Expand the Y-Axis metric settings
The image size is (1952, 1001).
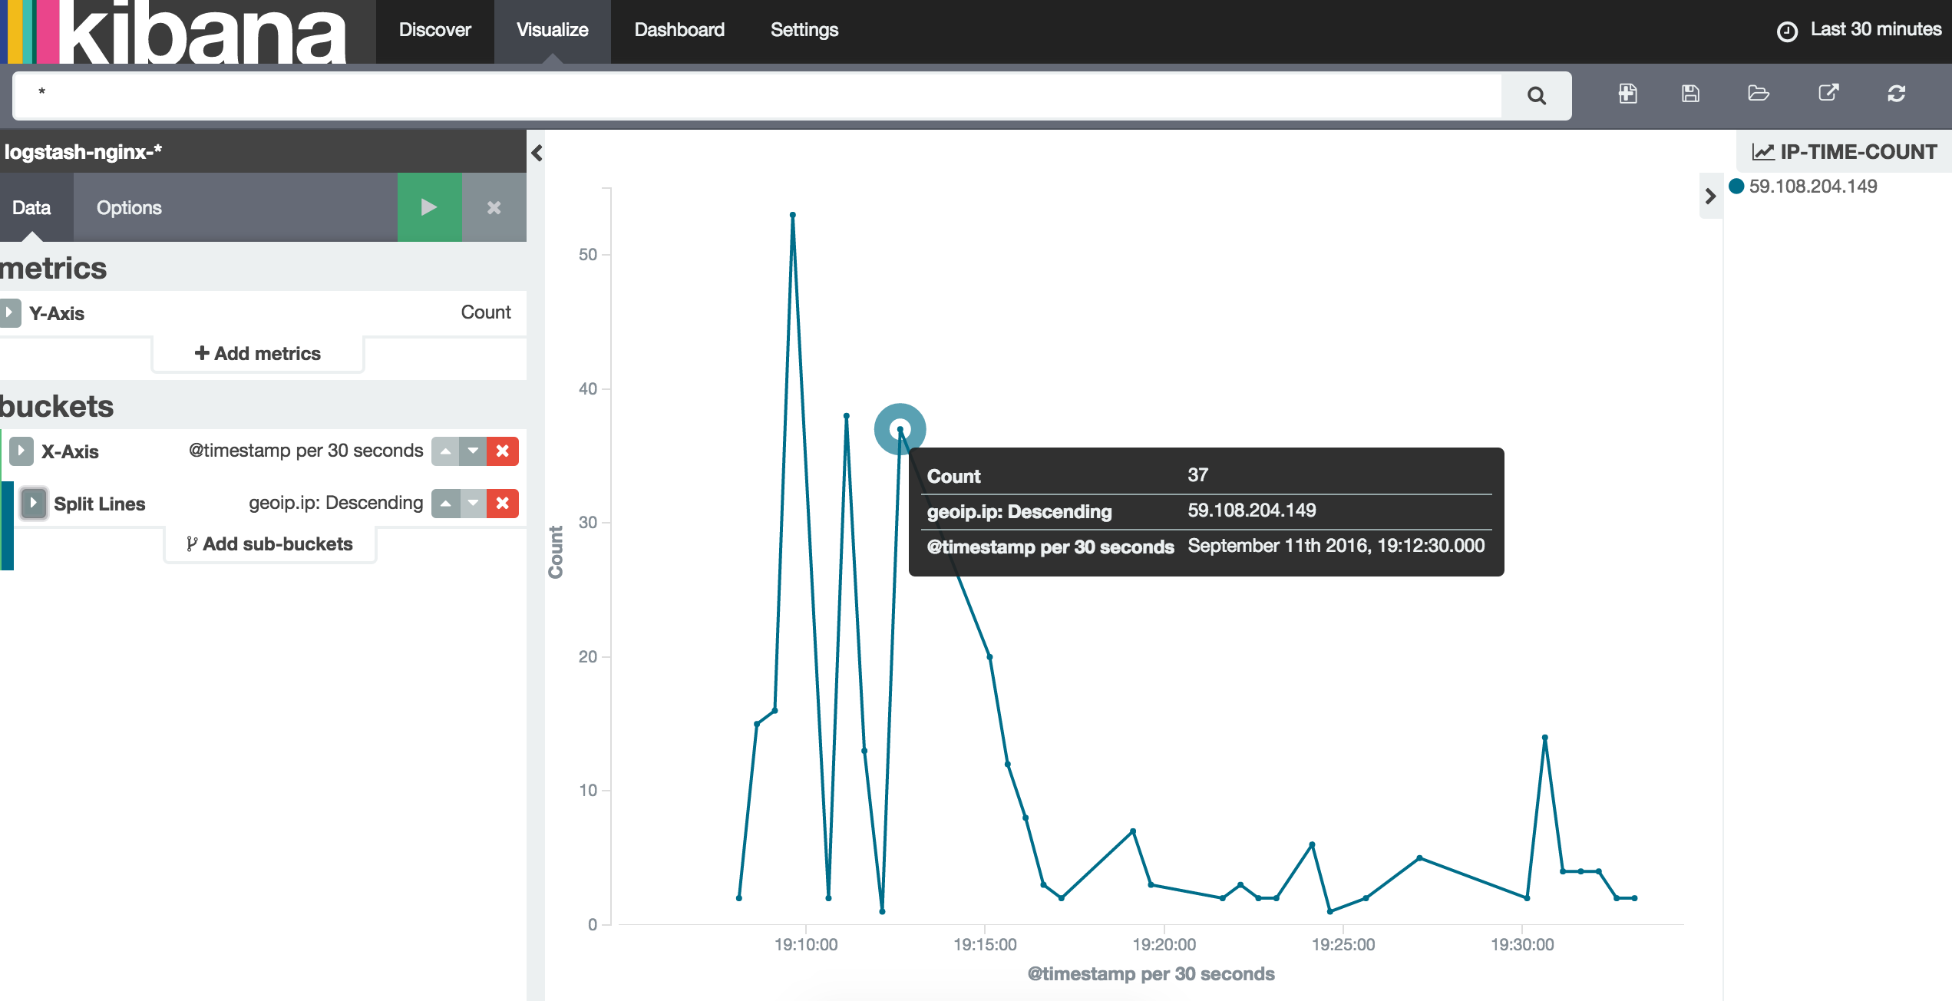coord(10,312)
